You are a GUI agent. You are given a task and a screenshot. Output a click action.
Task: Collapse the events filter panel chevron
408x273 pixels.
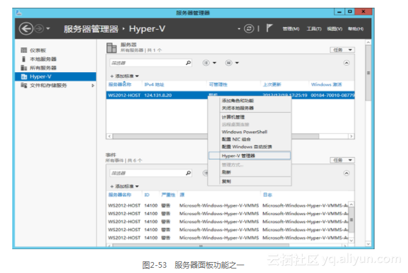coord(346,173)
